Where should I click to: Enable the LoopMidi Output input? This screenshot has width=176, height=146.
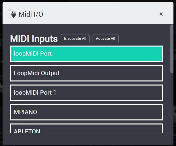coord(86,73)
